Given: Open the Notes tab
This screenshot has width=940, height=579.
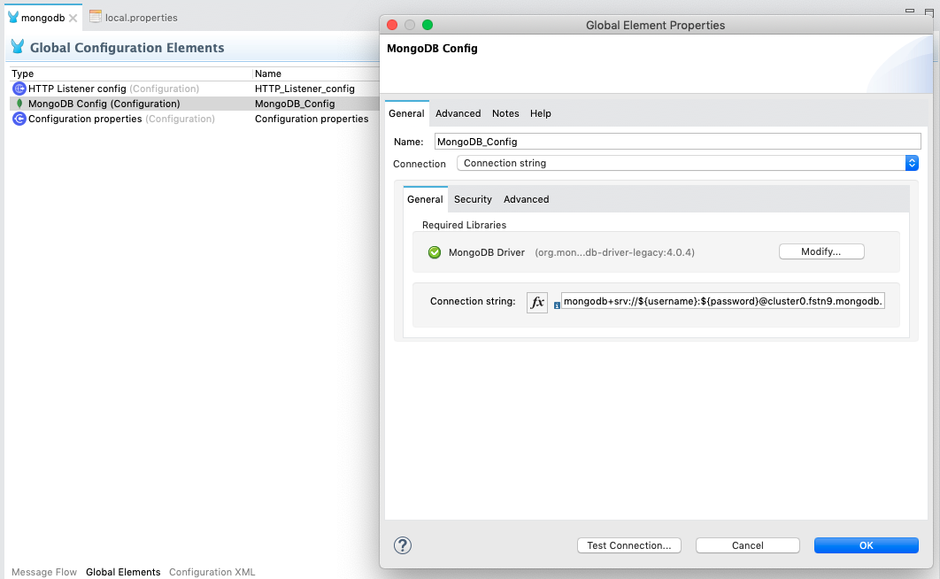Looking at the screenshot, I should click(x=505, y=113).
